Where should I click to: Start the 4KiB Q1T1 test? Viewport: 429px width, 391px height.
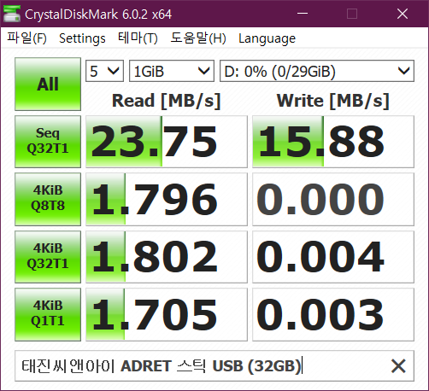(x=48, y=314)
